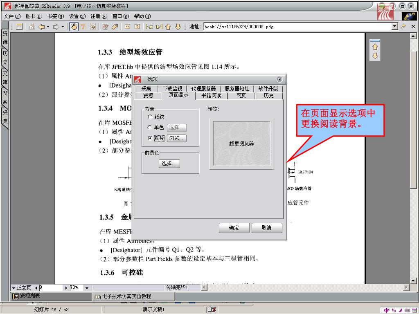This screenshot has height=314, width=419.
Task: Click the 选择 button under 前景色
Action: (x=169, y=164)
